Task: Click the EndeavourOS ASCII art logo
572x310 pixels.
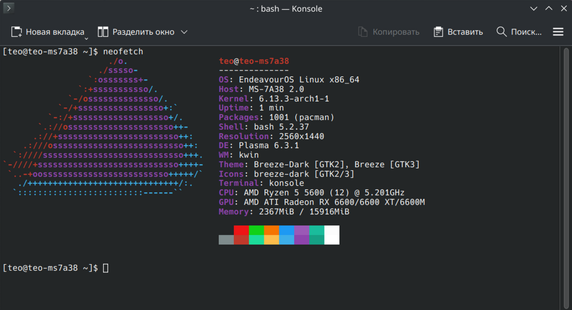Action: click(102, 127)
